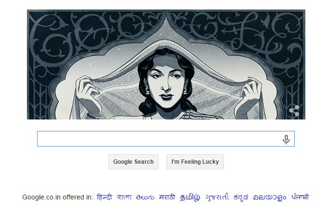
Task: Switch to the Kannada language link
Action: tap(241, 197)
